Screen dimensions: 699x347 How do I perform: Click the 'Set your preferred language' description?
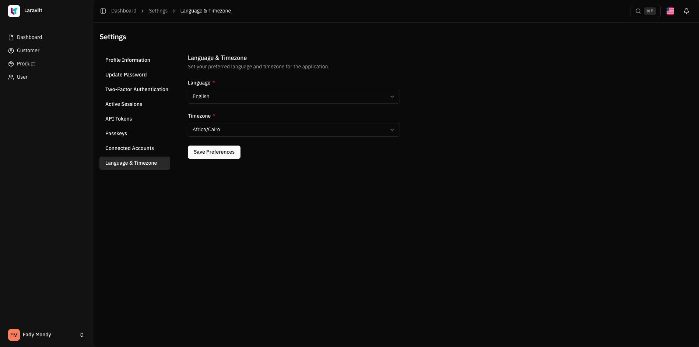(259, 67)
